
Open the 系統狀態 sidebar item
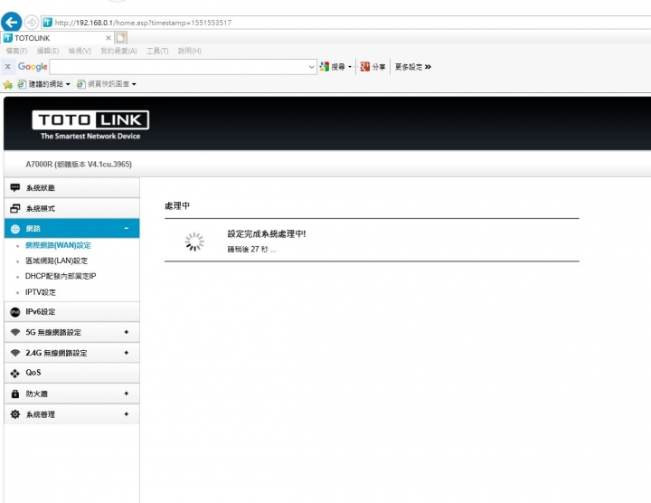click(71, 188)
